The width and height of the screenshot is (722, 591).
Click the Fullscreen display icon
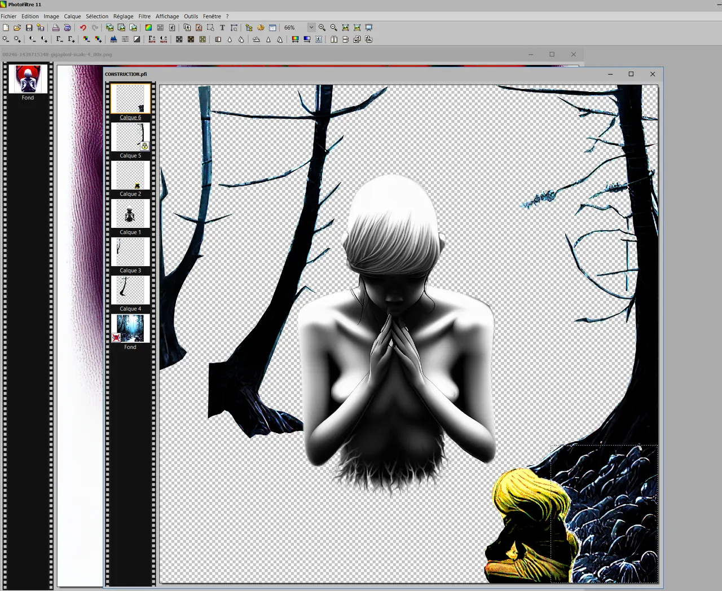[369, 28]
